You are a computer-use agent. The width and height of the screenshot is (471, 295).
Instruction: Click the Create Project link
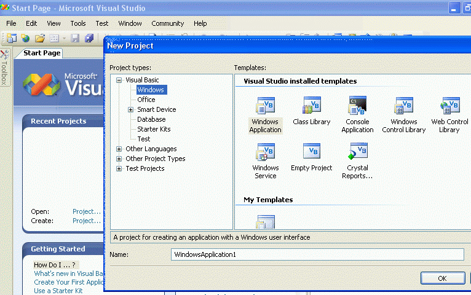(87, 221)
